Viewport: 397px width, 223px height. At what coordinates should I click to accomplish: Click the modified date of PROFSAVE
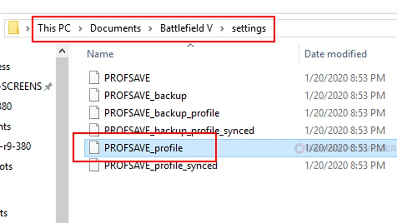tap(345, 78)
